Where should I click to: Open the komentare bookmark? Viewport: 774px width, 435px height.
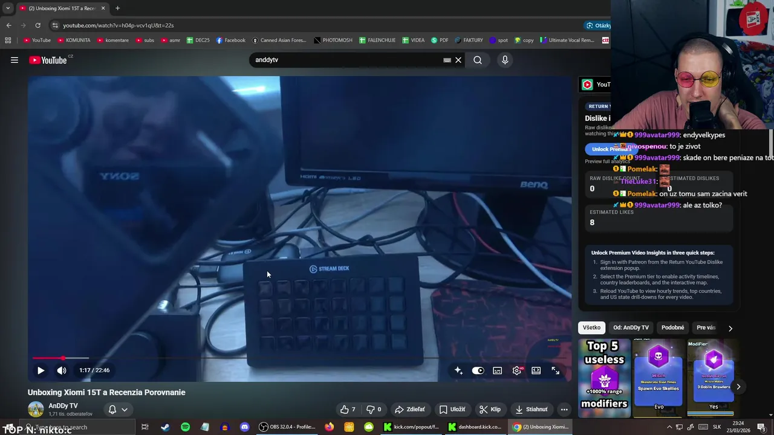(112, 40)
